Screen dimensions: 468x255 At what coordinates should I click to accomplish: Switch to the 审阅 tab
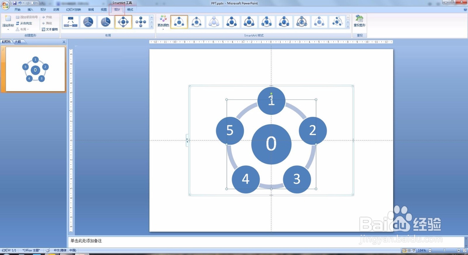coord(91,9)
